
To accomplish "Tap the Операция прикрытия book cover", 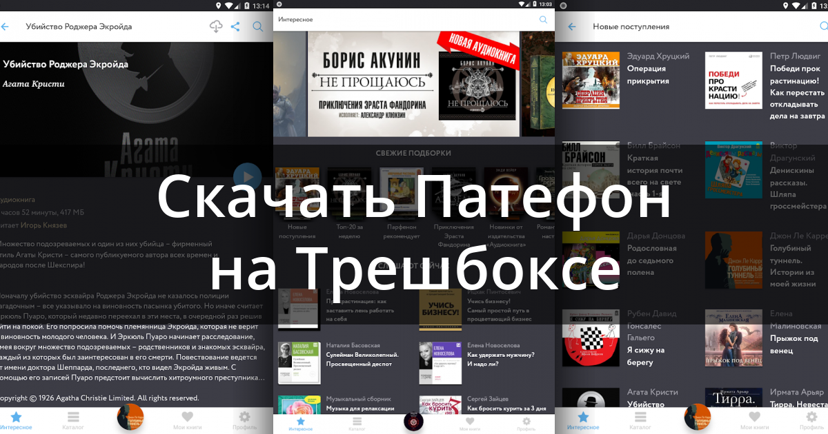I will [591, 80].
